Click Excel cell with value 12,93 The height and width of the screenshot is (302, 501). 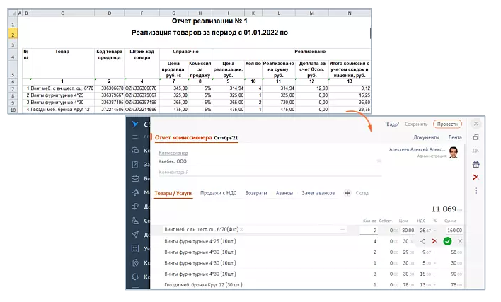click(312, 88)
